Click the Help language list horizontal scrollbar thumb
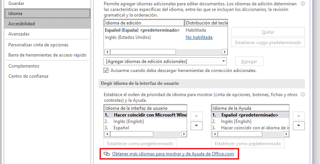This screenshot has height=164, width=320. (x=240, y=134)
